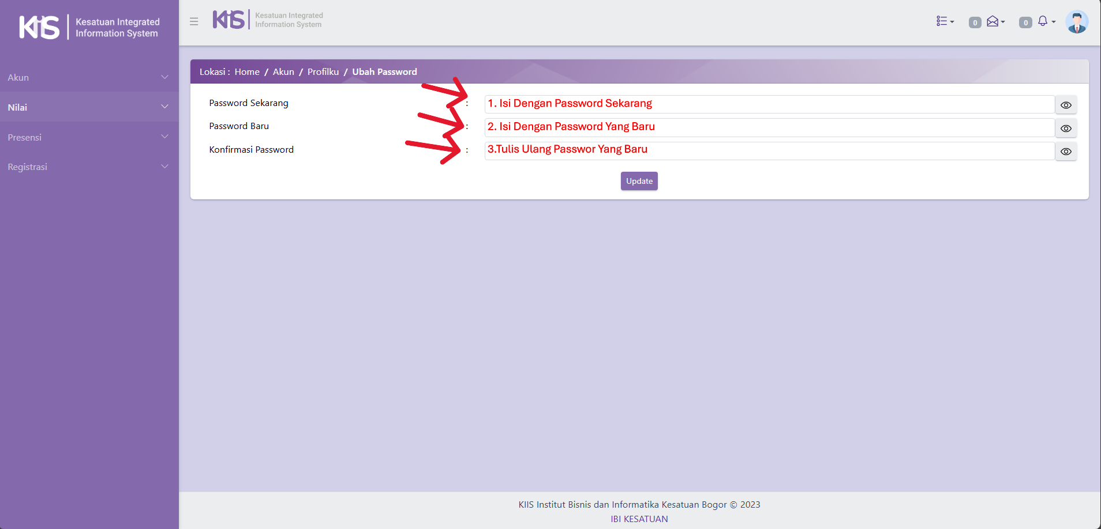Open the envelope messages icon
The height and width of the screenshot is (529, 1101).
[x=994, y=21]
